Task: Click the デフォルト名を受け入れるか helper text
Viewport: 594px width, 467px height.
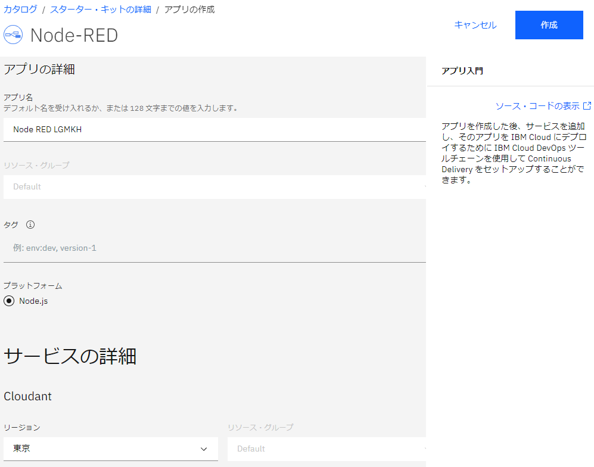Action: [121, 108]
